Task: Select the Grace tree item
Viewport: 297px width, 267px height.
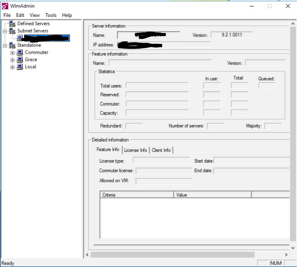Action: tap(31, 60)
